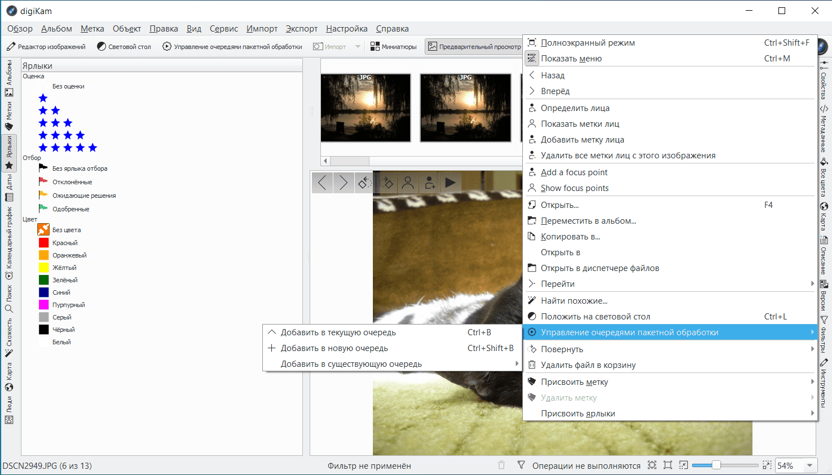Open the Light Table (Световой стол) from toolbar
832x475 pixels.
point(124,47)
